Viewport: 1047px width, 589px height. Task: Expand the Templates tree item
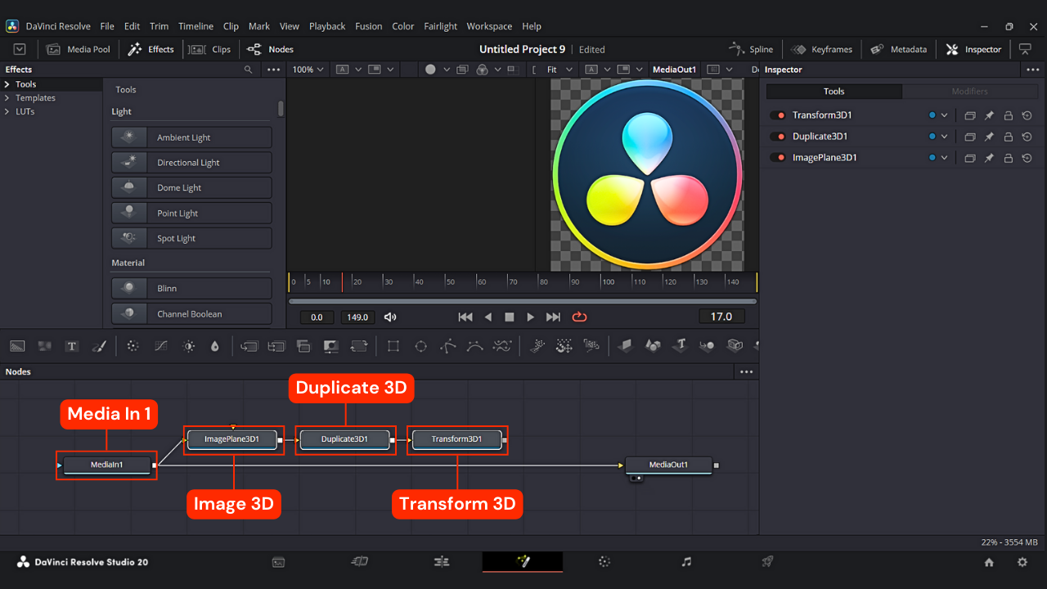point(7,98)
